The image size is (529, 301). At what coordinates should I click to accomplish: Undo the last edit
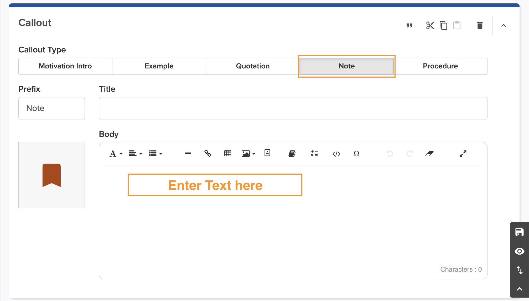tap(390, 154)
